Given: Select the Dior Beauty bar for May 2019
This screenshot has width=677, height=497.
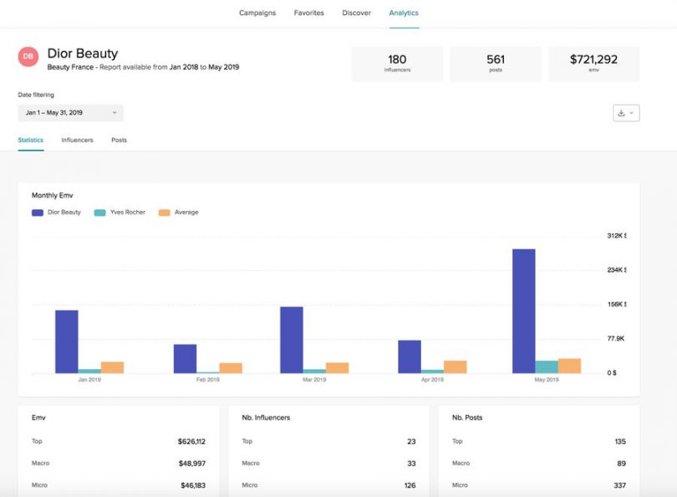Looking at the screenshot, I should click(524, 311).
